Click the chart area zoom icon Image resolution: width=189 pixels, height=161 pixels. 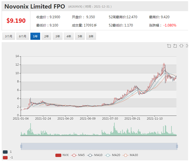[x=169, y=46]
